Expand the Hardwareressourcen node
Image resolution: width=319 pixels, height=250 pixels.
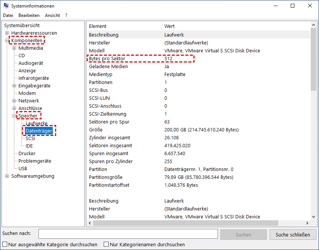pyautogui.click(x=7, y=33)
